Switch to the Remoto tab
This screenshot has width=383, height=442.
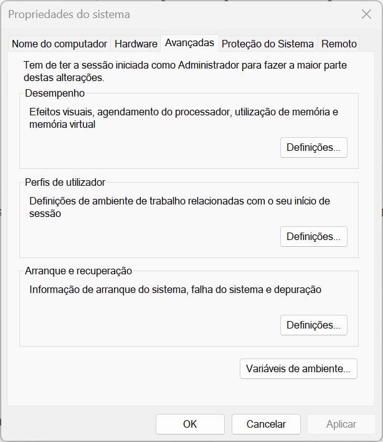point(339,44)
